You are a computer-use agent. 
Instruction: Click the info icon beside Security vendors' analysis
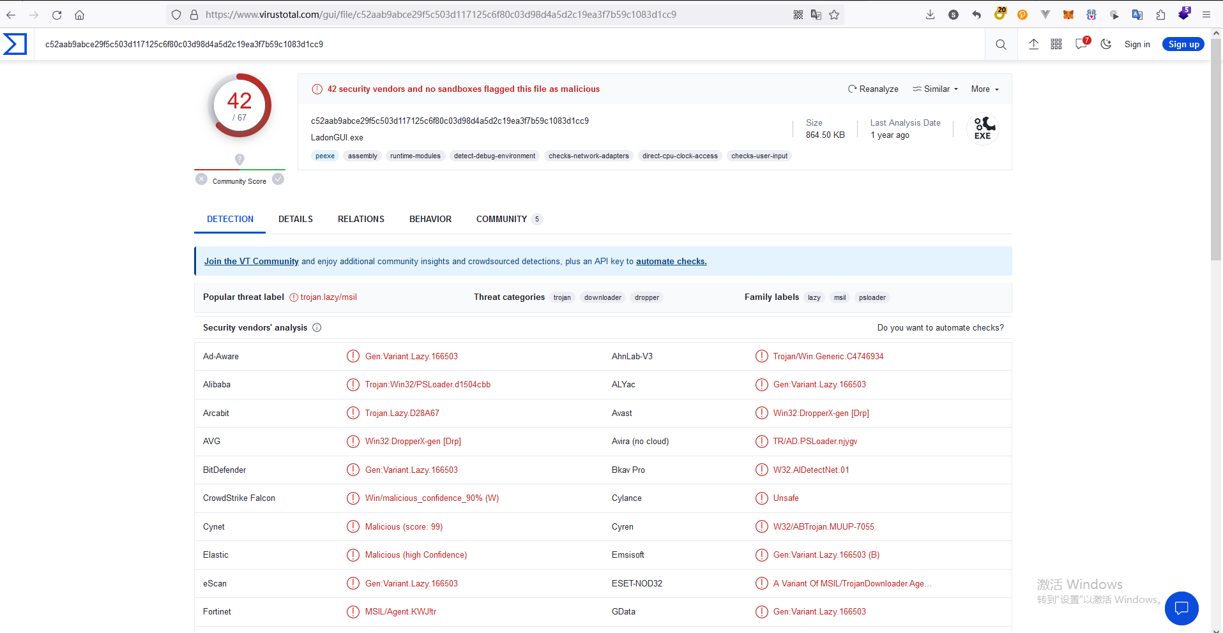[x=317, y=328]
